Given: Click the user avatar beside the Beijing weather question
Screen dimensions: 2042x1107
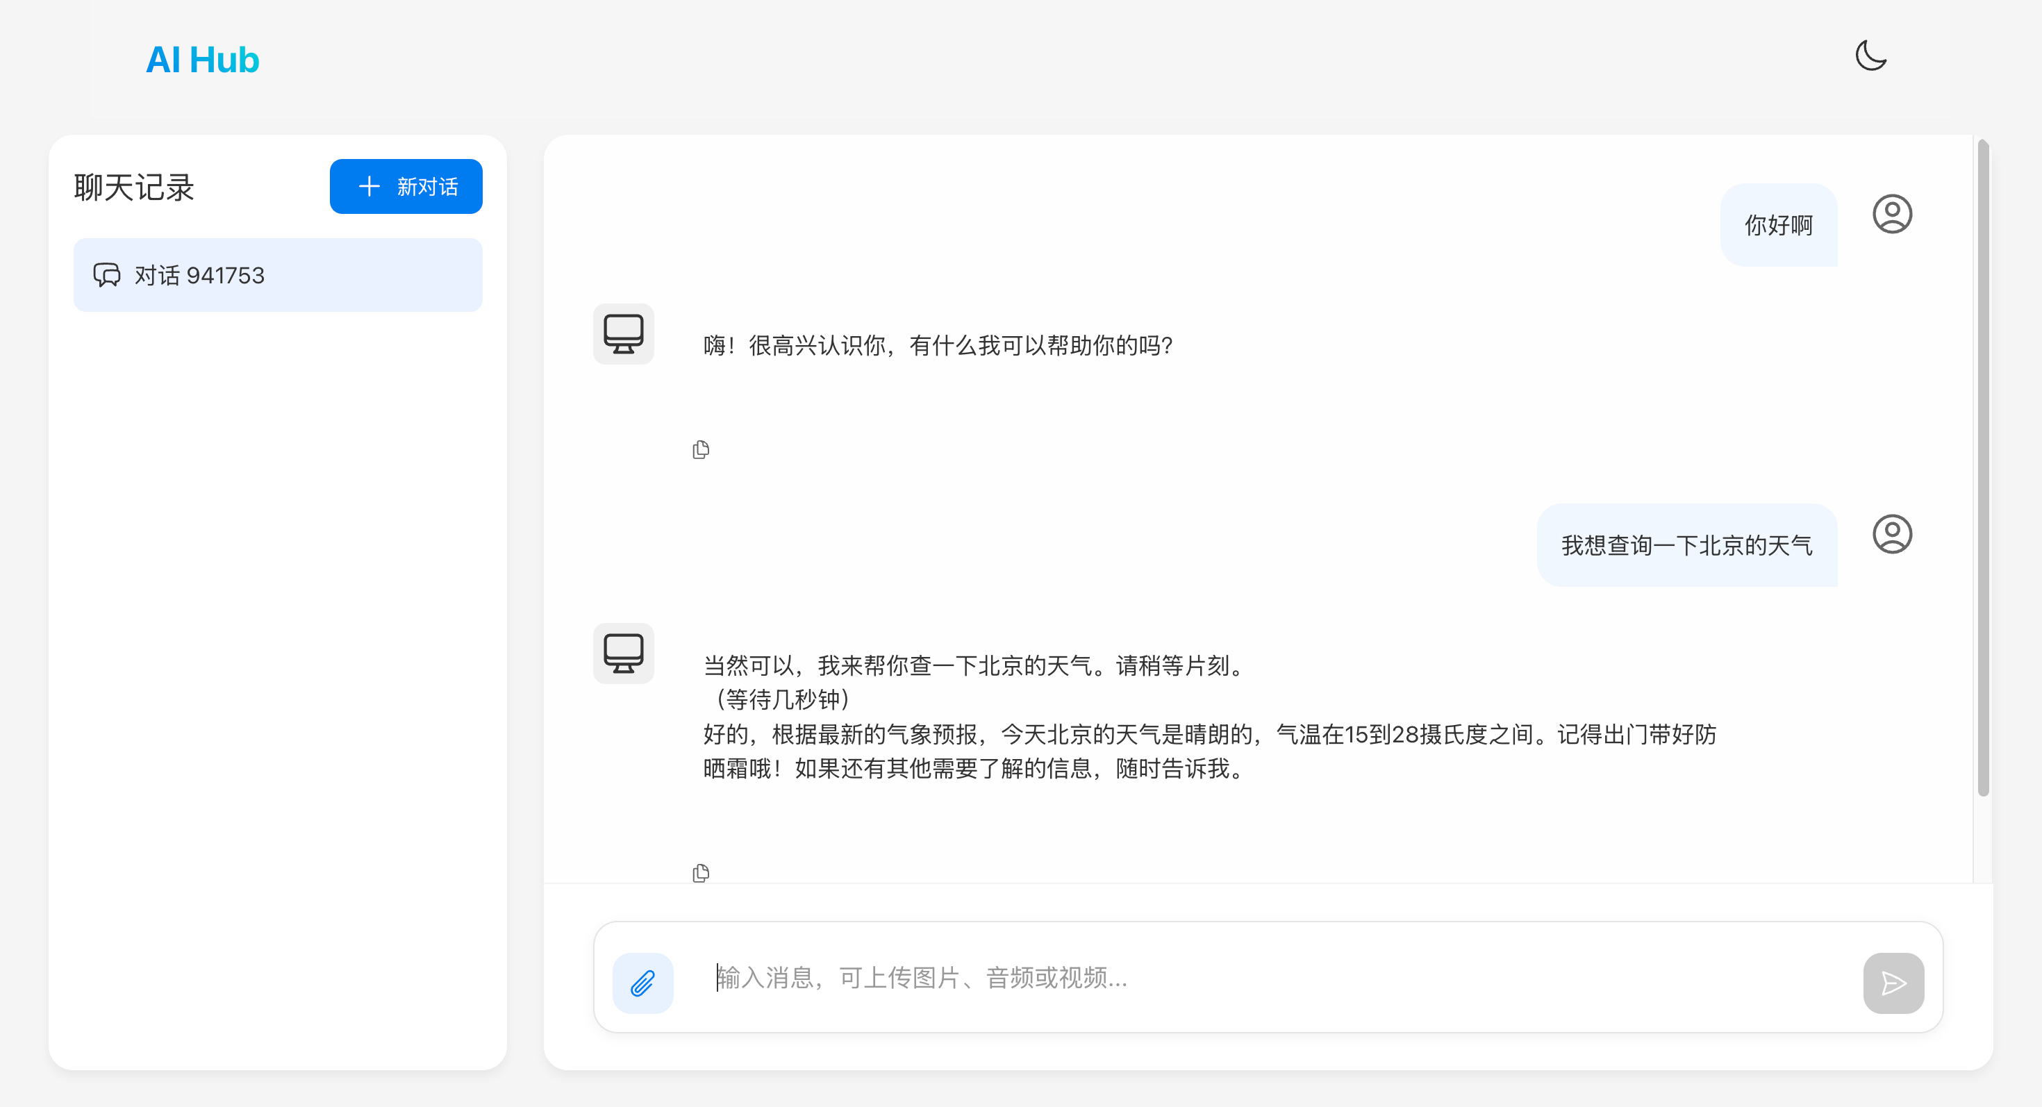Looking at the screenshot, I should coord(1891,534).
